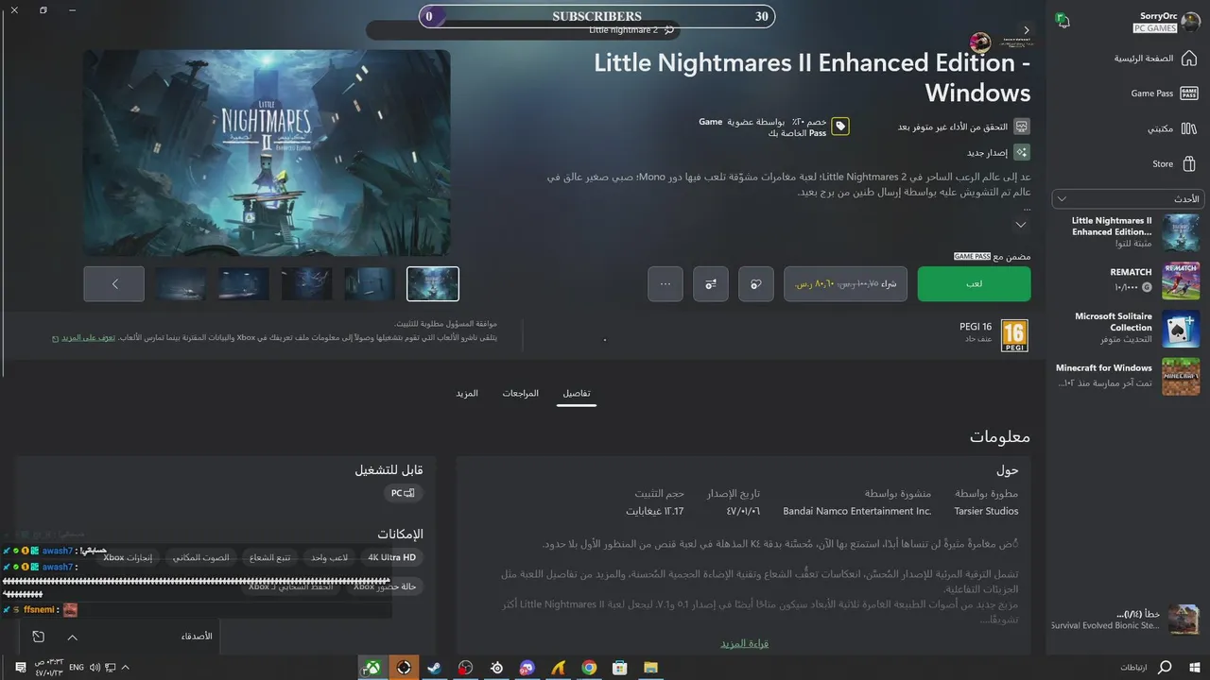Click the forward chevron at top bar
1210x680 pixels.
click(x=1027, y=30)
